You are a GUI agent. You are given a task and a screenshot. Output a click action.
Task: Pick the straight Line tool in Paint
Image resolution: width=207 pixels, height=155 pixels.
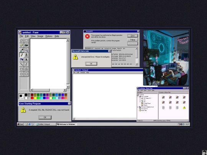[21, 64]
